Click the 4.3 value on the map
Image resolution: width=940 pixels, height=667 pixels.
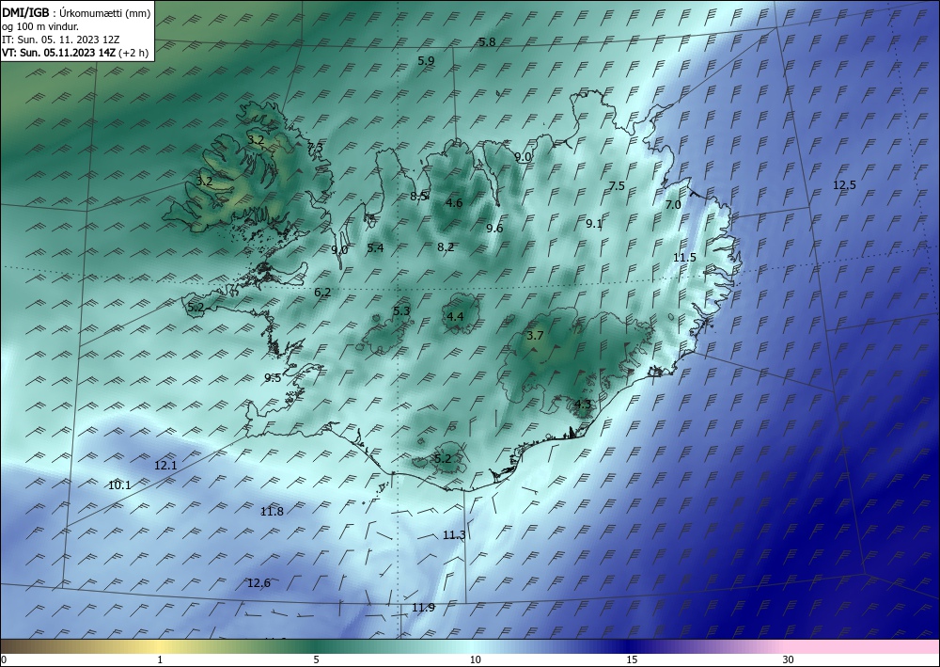pos(583,404)
